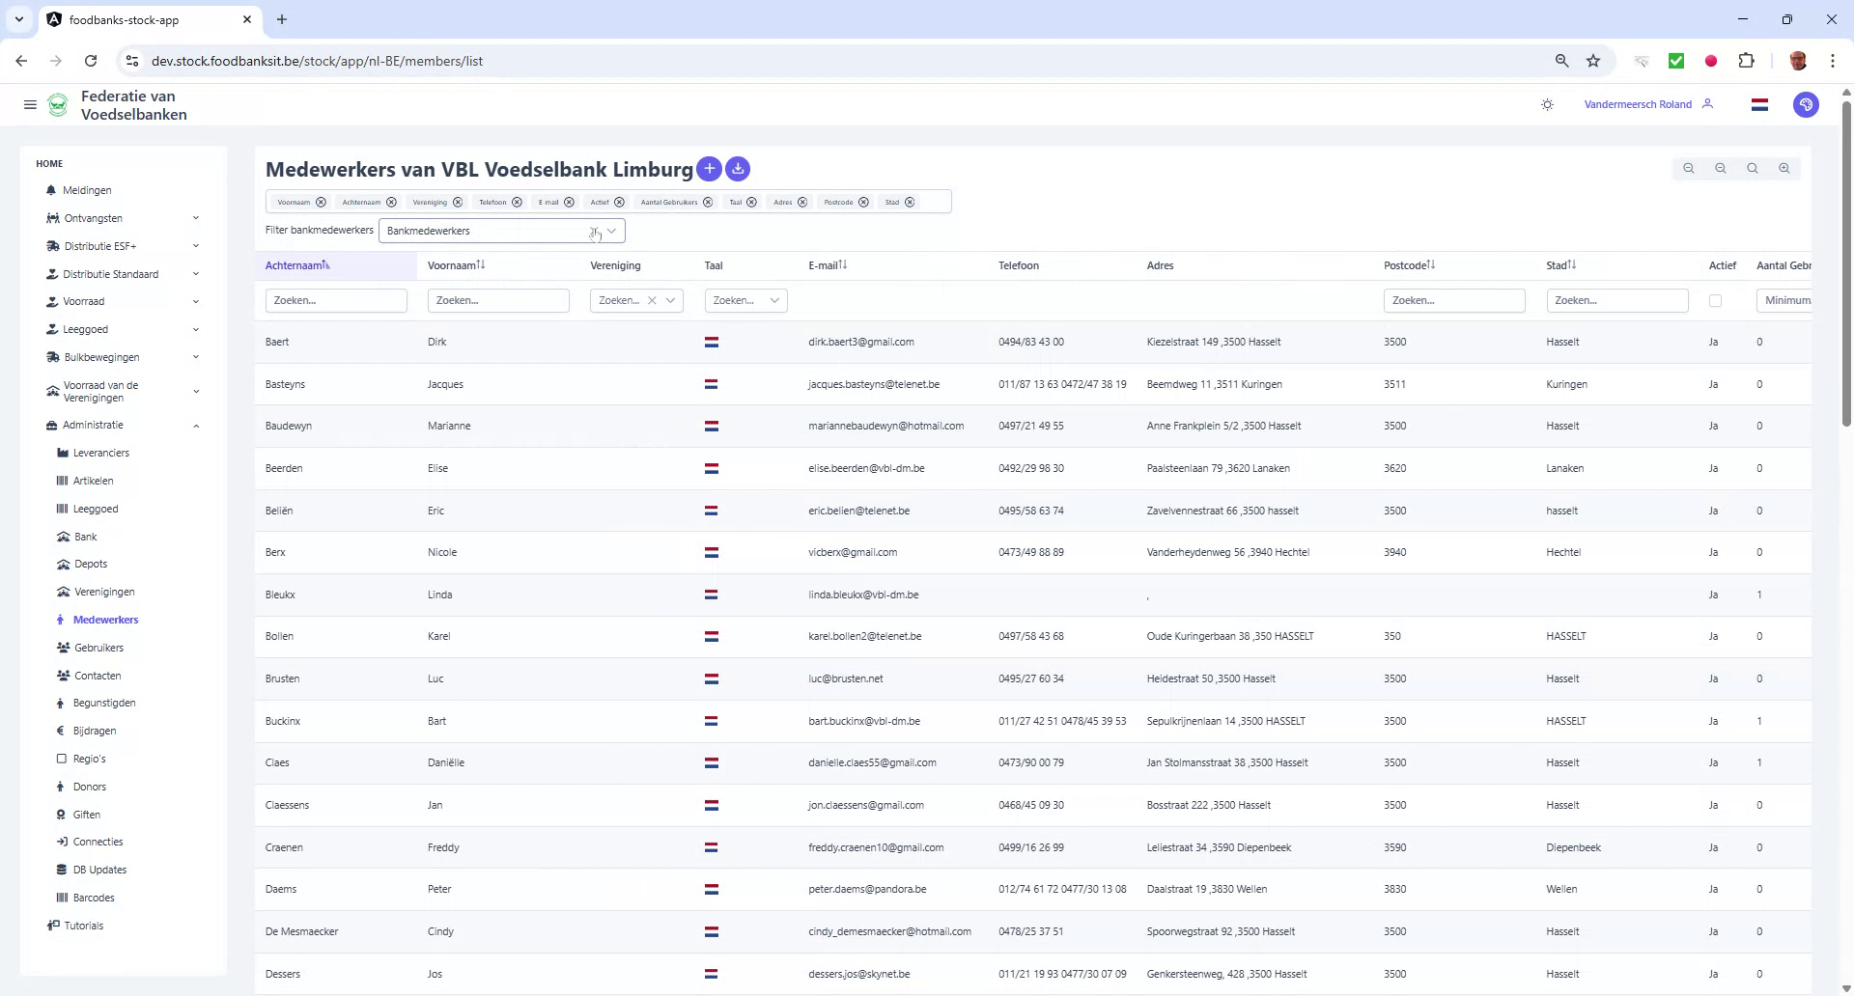Open the Meldingen notifications item
The image size is (1854, 996).
point(89,190)
